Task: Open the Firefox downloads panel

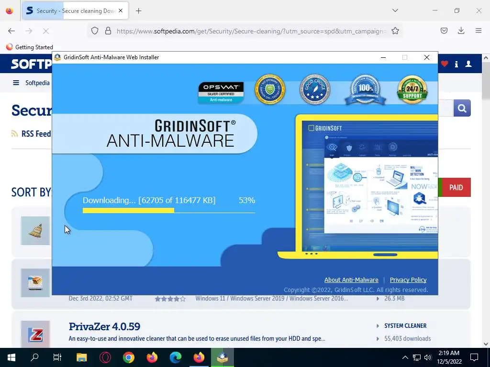Action: tap(461, 31)
